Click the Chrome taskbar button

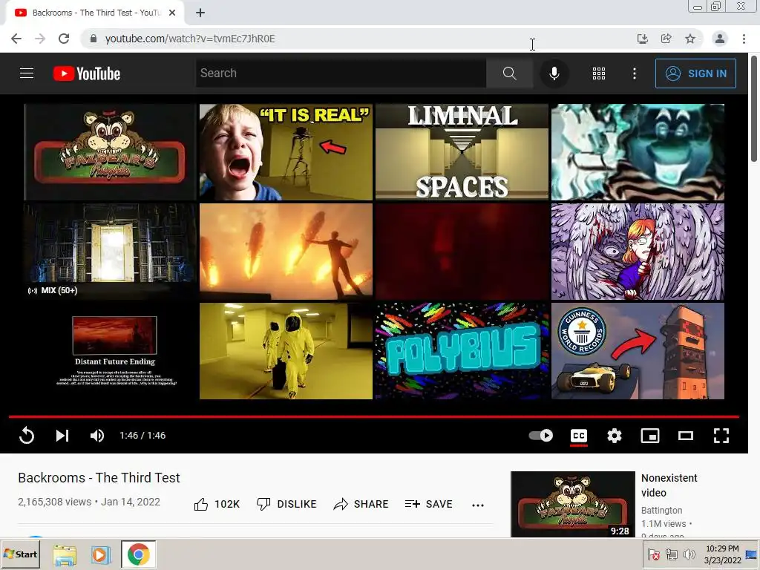tap(139, 554)
